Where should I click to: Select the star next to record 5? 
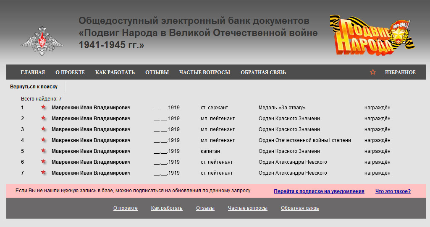coord(43,151)
